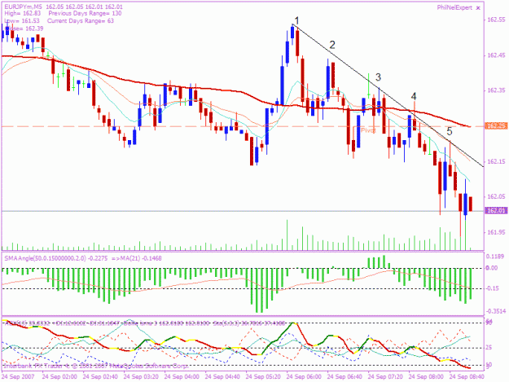Select the Previous Days Range= 130 label
The image size is (509, 382).
(x=85, y=14)
